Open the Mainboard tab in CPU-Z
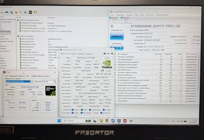The image size is (204, 140). coord(14,76)
